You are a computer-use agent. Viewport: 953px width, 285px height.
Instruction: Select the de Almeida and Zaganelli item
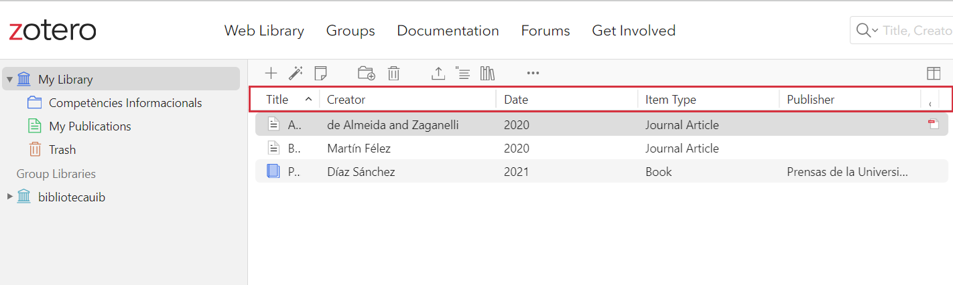[x=602, y=124]
